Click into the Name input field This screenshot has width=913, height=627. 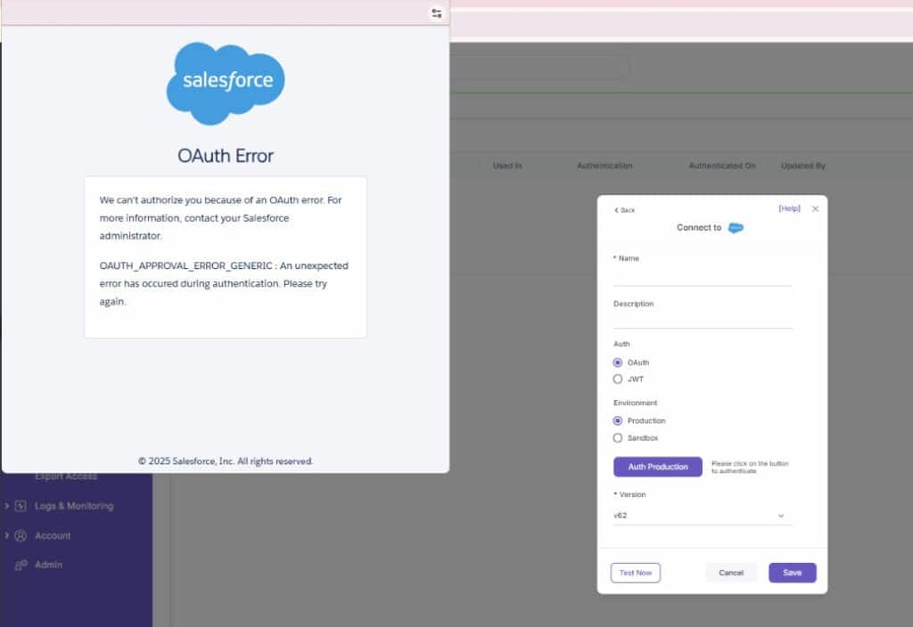pyautogui.click(x=702, y=276)
